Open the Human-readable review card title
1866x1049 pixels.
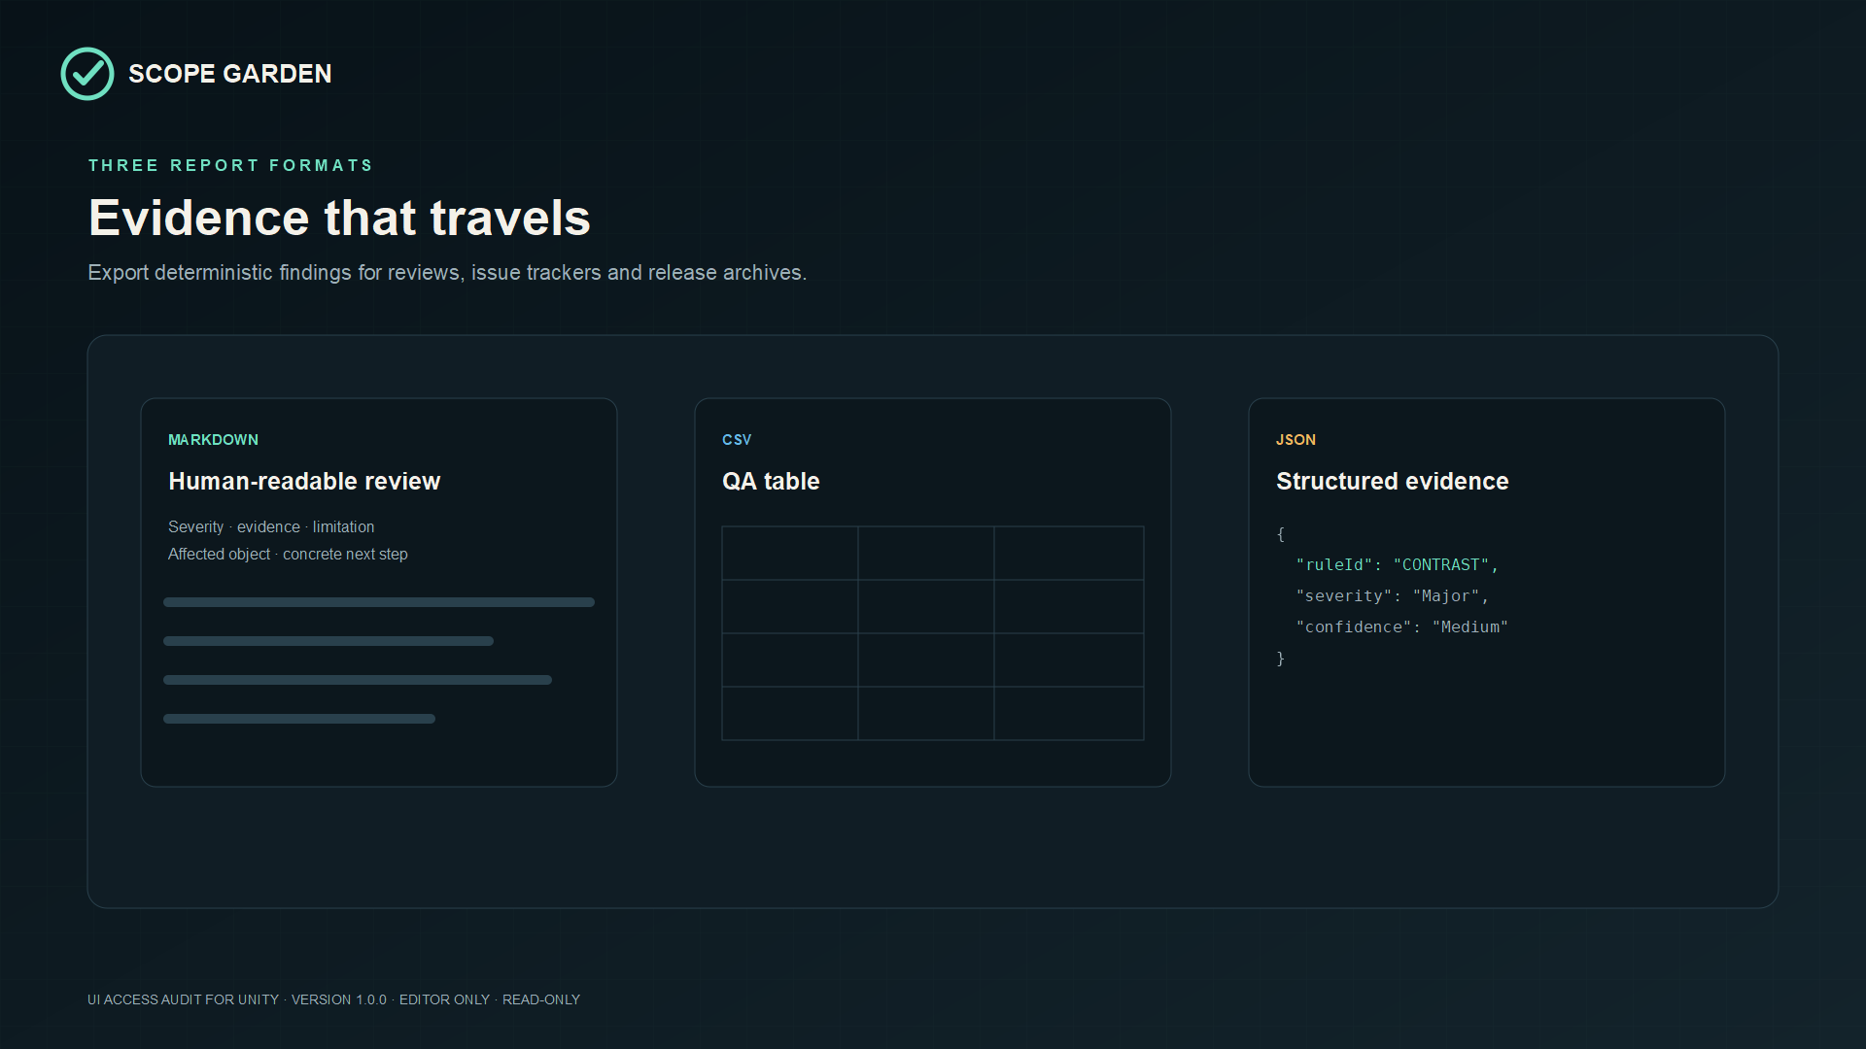click(x=304, y=482)
